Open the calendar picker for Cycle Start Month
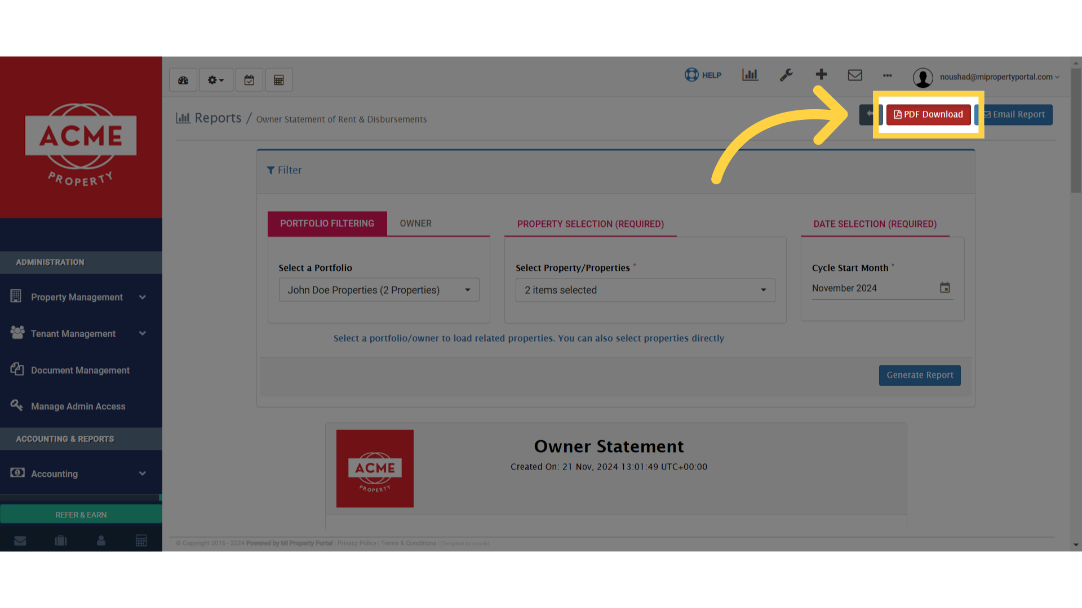1082x608 pixels. pyautogui.click(x=945, y=288)
